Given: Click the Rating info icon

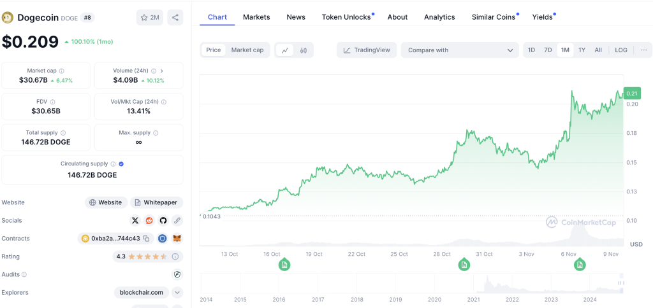Looking at the screenshot, I should click(175, 256).
